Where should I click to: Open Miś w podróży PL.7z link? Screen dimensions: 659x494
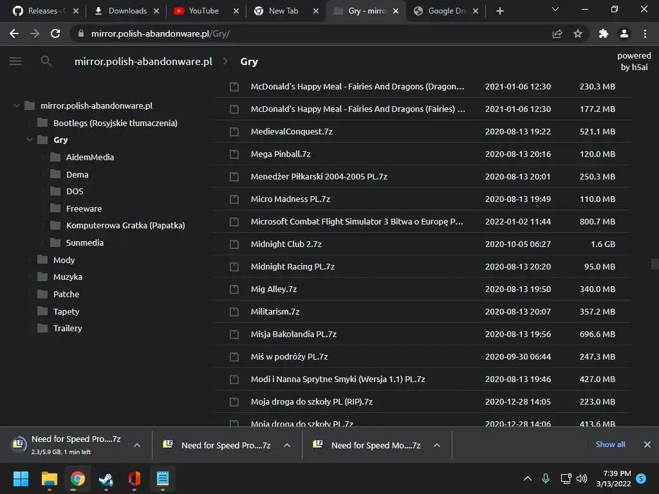289,356
